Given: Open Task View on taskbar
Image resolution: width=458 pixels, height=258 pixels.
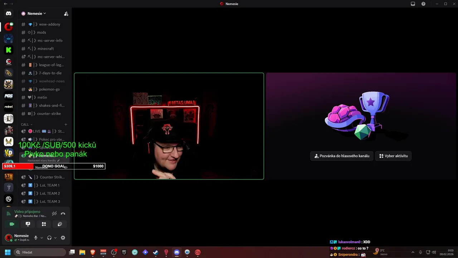Looking at the screenshot, I should click(72, 252).
